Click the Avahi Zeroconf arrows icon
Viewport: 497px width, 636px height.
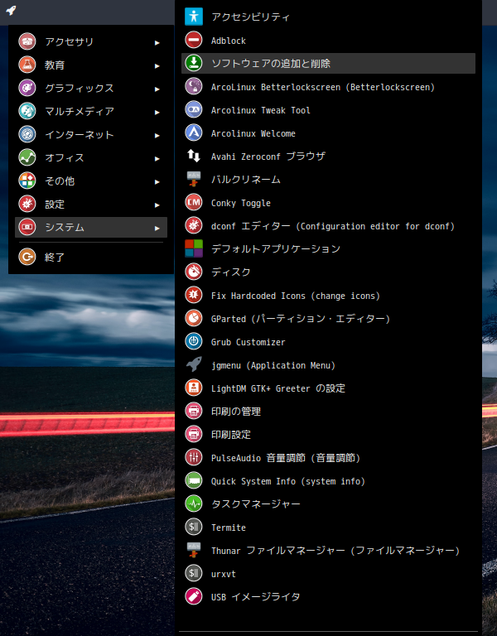coord(194,156)
